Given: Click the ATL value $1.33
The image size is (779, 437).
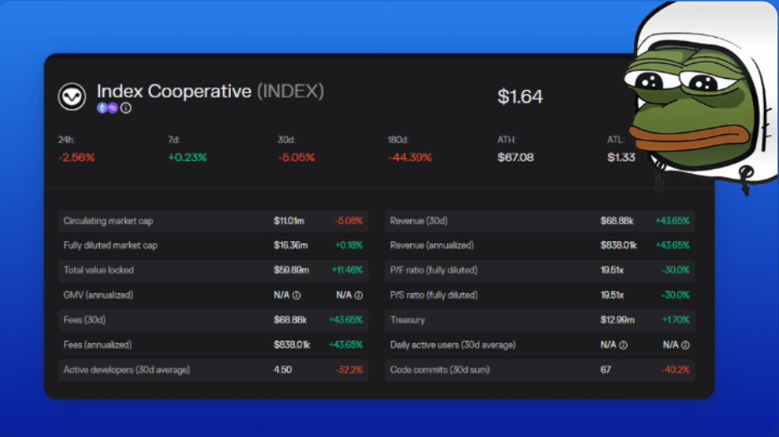Looking at the screenshot, I should coord(621,158).
